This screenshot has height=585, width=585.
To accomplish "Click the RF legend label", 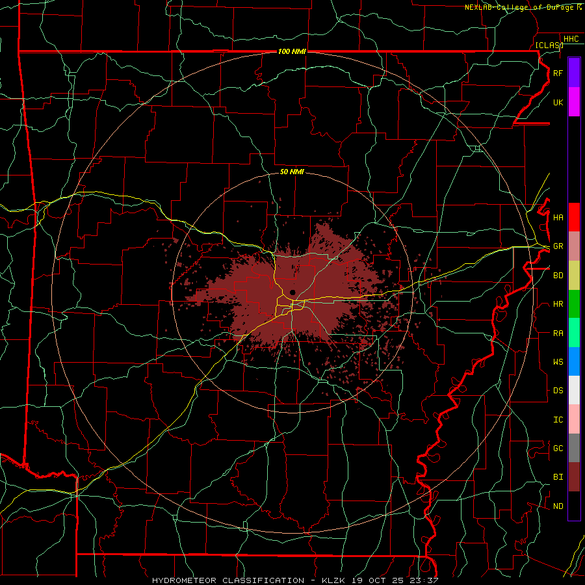I will pos(558,73).
